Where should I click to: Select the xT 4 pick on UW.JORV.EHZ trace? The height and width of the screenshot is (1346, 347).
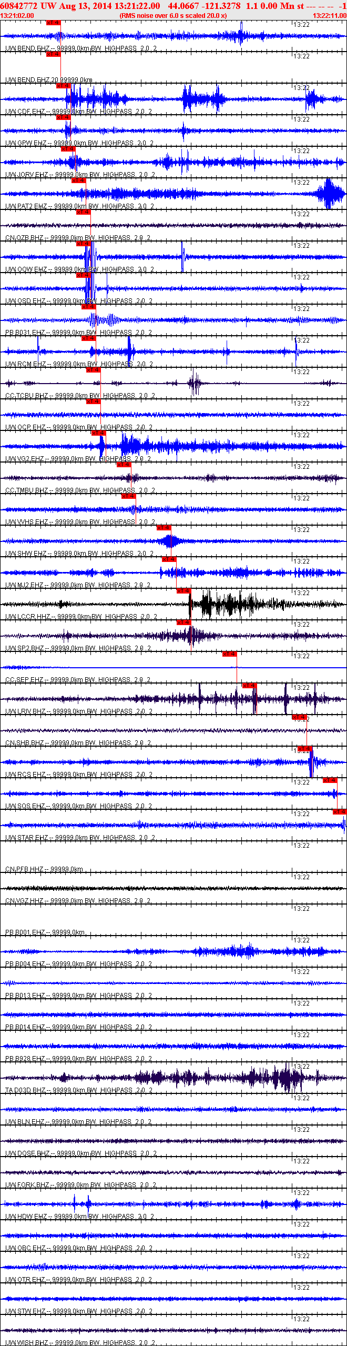coord(68,149)
